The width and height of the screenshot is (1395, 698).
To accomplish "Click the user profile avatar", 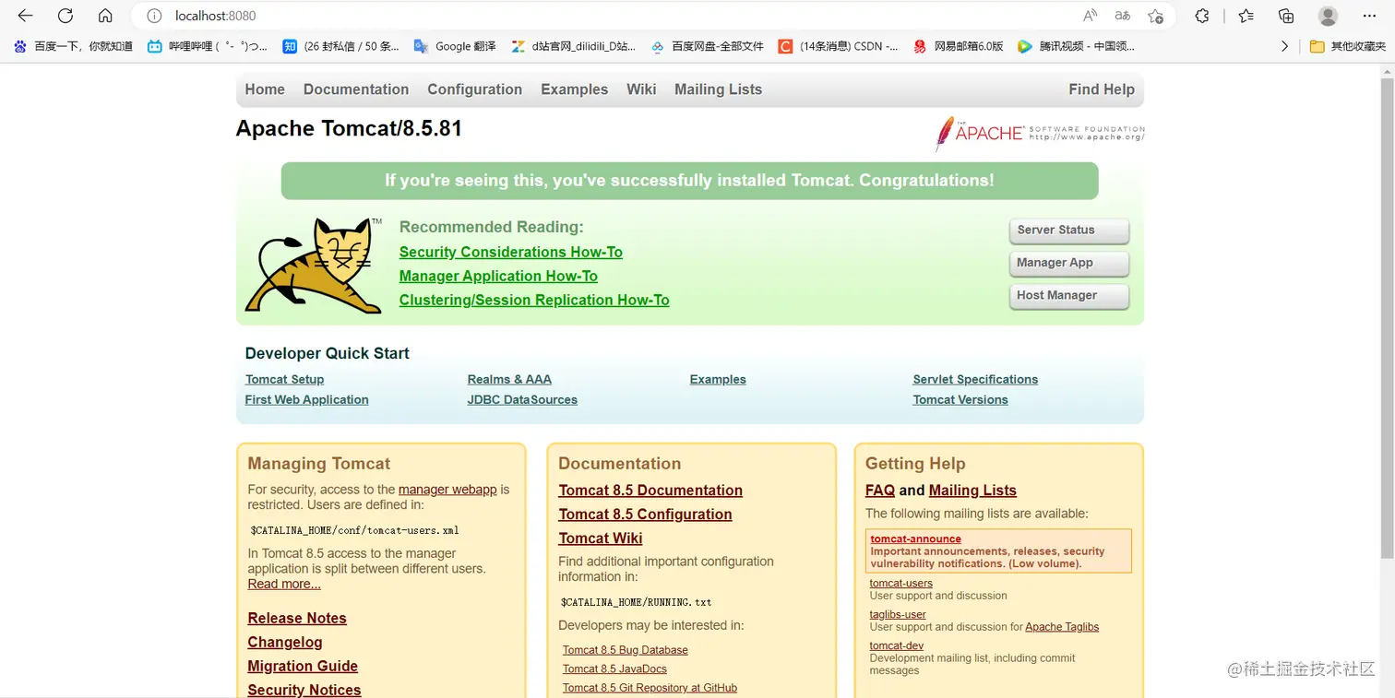I will [1328, 16].
